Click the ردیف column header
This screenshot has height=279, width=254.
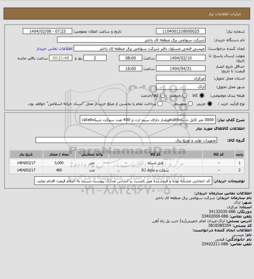(239, 155)
